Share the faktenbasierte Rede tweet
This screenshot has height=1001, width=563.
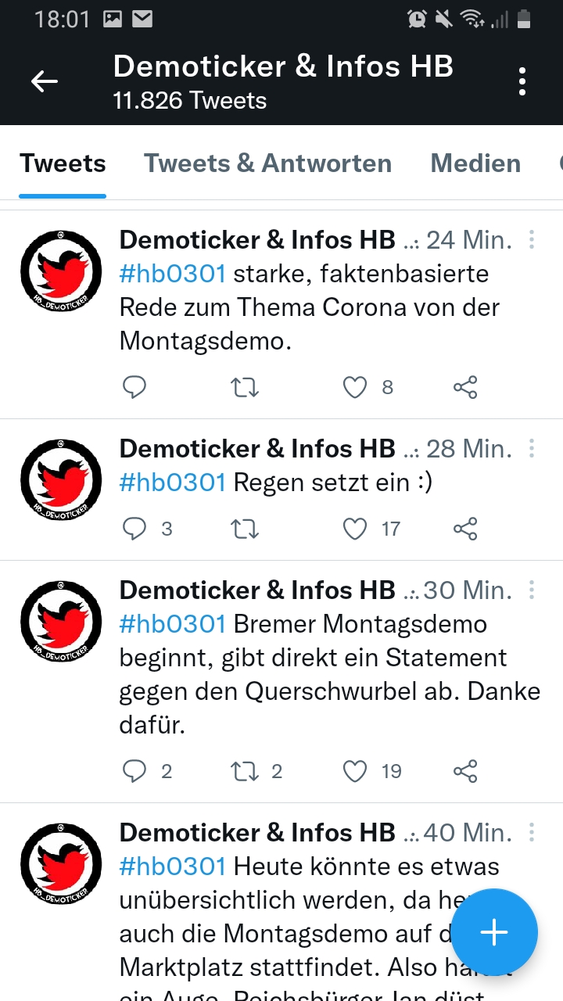click(465, 387)
